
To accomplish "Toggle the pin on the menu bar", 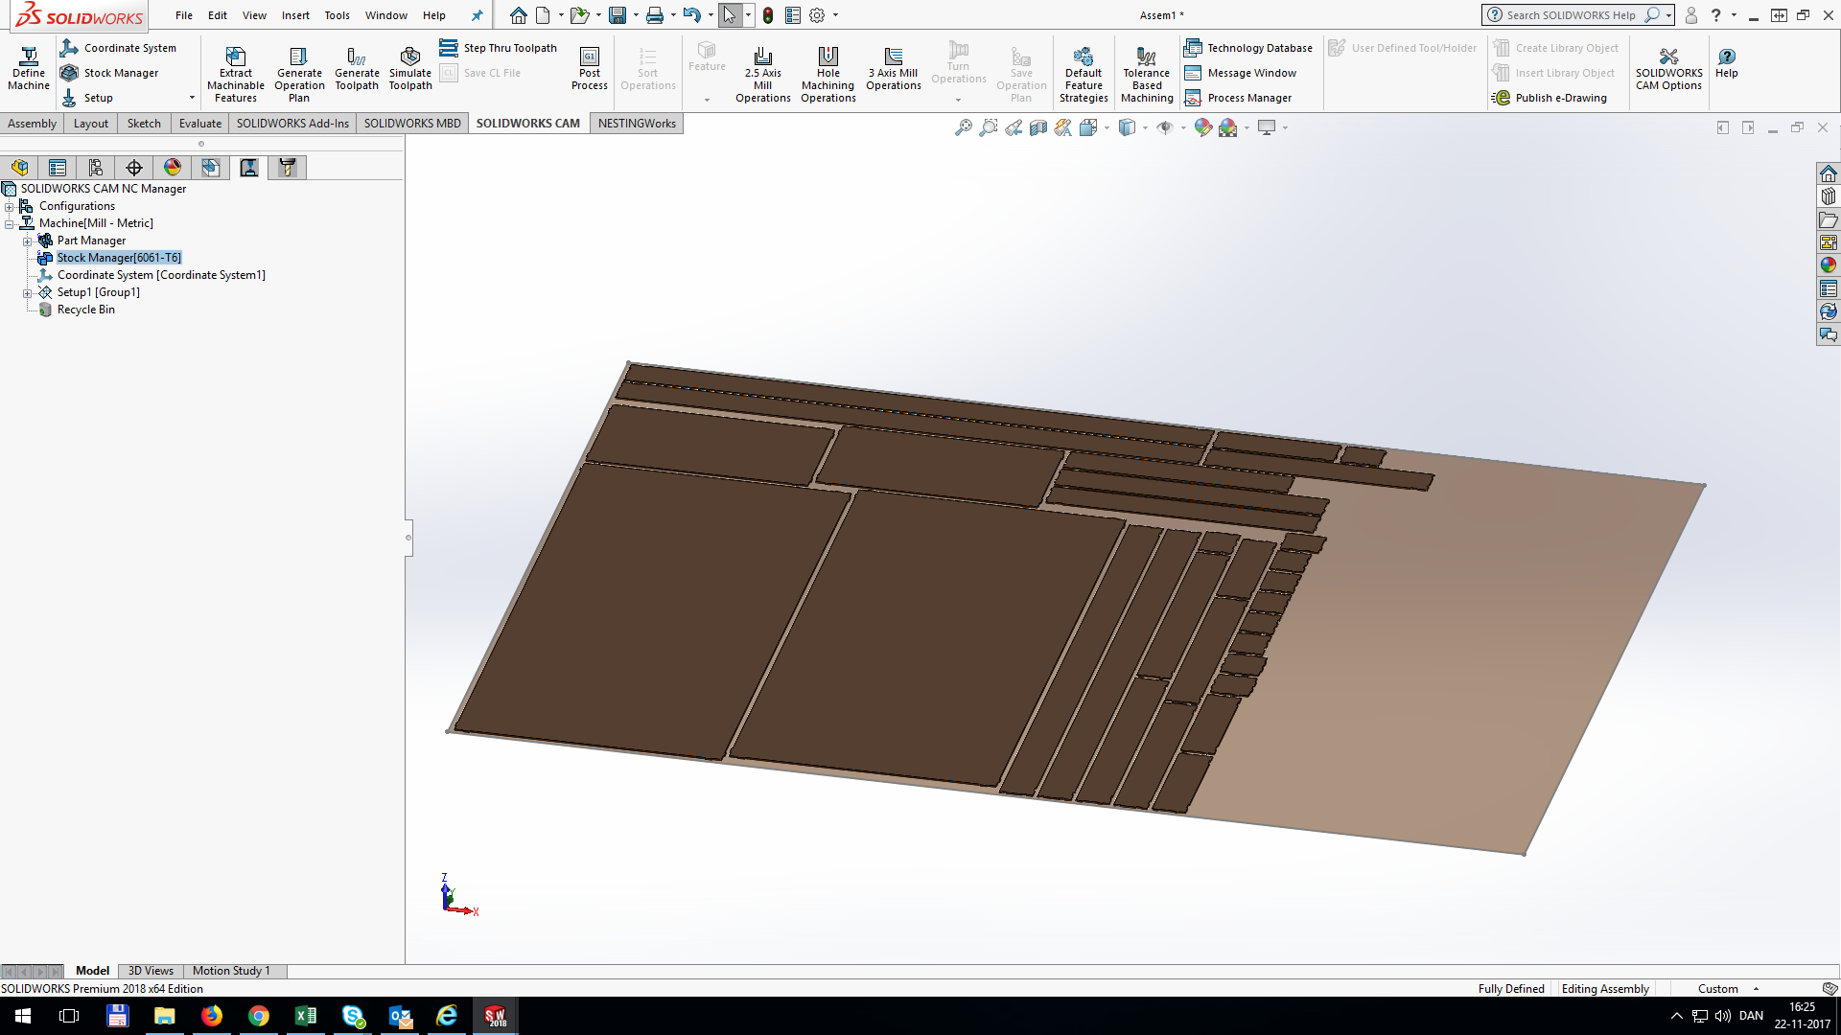I will [x=477, y=15].
